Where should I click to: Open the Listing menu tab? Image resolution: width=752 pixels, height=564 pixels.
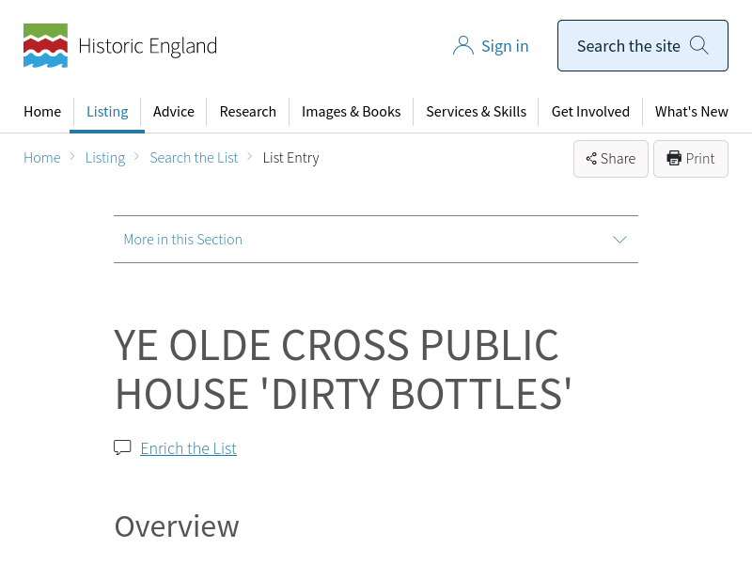pos(107,112)
